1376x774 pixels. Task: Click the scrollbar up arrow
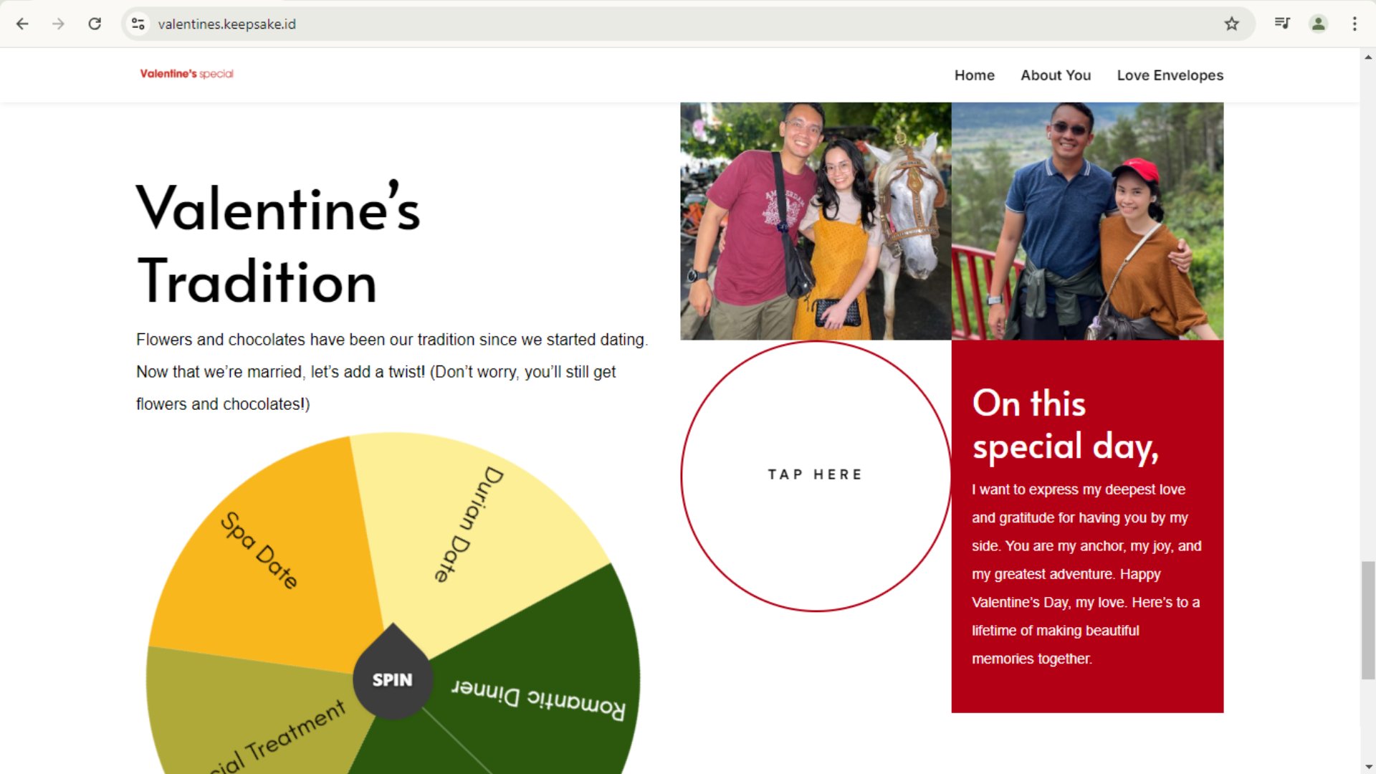click(1368, 57)
